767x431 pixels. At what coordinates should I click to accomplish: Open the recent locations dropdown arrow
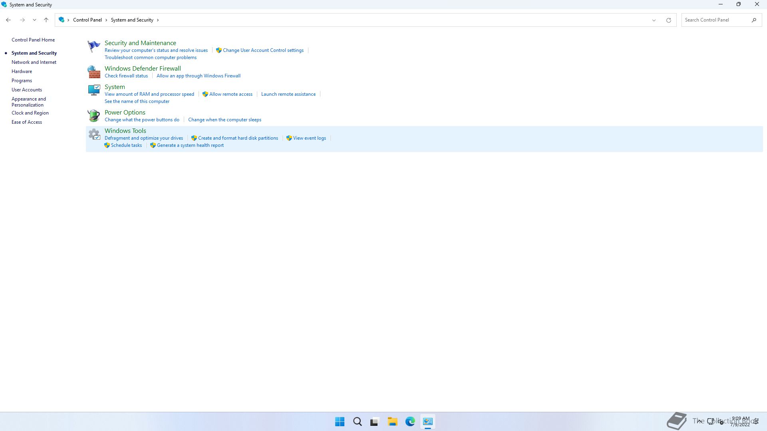tap(34, 20)
